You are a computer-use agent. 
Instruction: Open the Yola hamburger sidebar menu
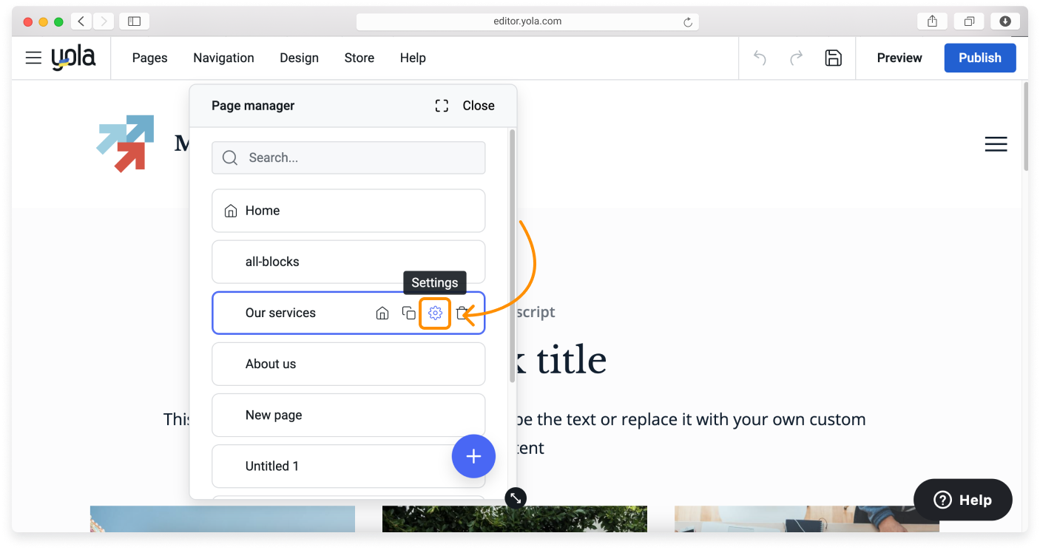(x=33, y=57)
